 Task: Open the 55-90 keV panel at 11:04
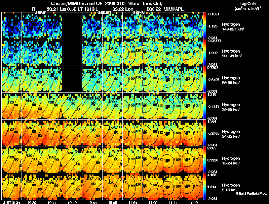point(132,79)
